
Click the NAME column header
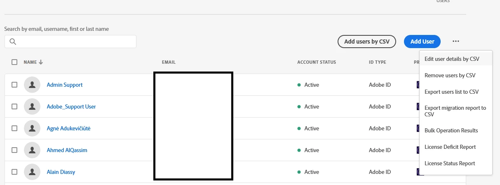click(31, 62)
